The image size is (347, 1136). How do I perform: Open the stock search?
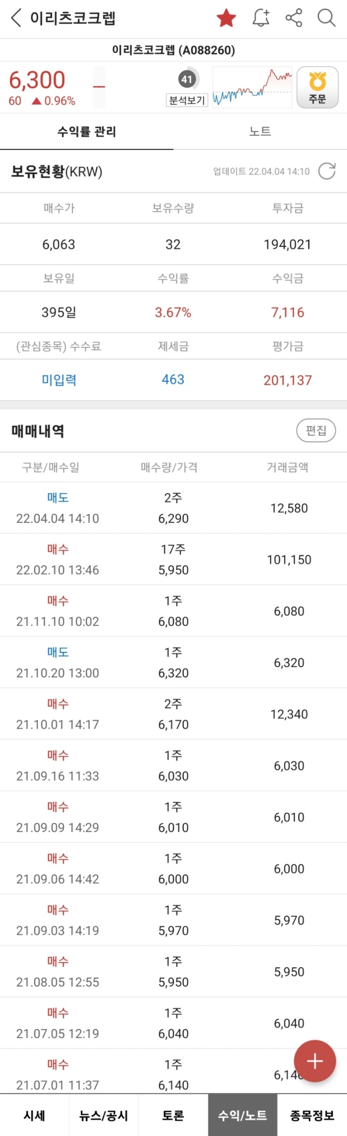pos(326,19)
